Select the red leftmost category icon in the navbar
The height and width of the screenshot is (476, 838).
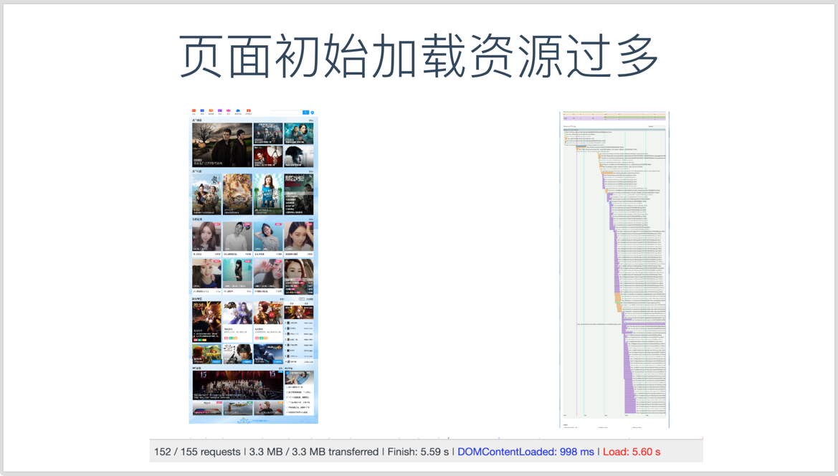[x=194, y=111]
